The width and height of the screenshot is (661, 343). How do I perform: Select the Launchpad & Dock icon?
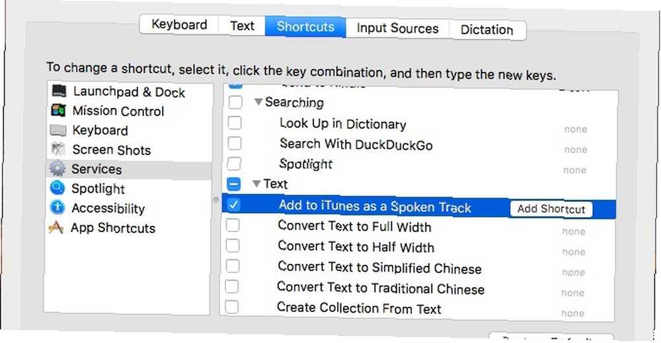click(59, 91)
